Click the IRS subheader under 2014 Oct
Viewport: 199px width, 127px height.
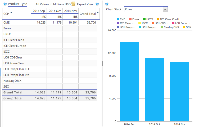point(59,17)
